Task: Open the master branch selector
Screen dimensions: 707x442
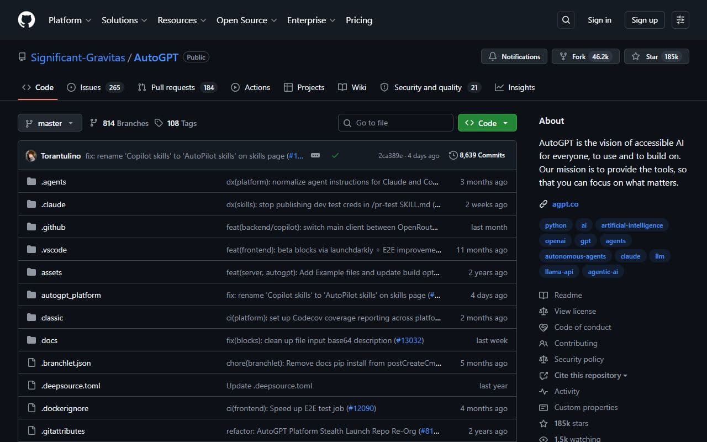Action: click(50, 123)
